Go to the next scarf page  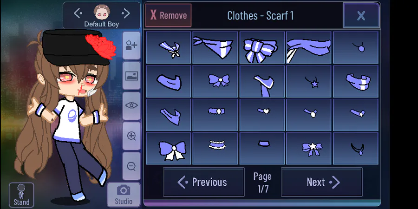(322, 182)
